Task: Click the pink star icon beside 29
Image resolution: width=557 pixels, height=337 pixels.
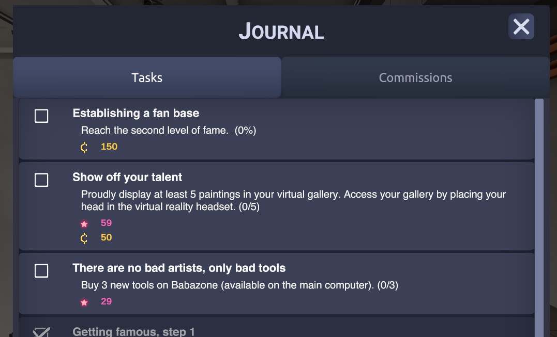Action: coord(84,302)
